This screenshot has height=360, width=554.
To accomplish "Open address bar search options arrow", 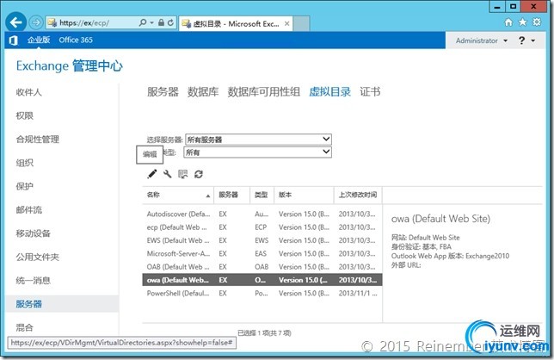I will tap(152, 22).
